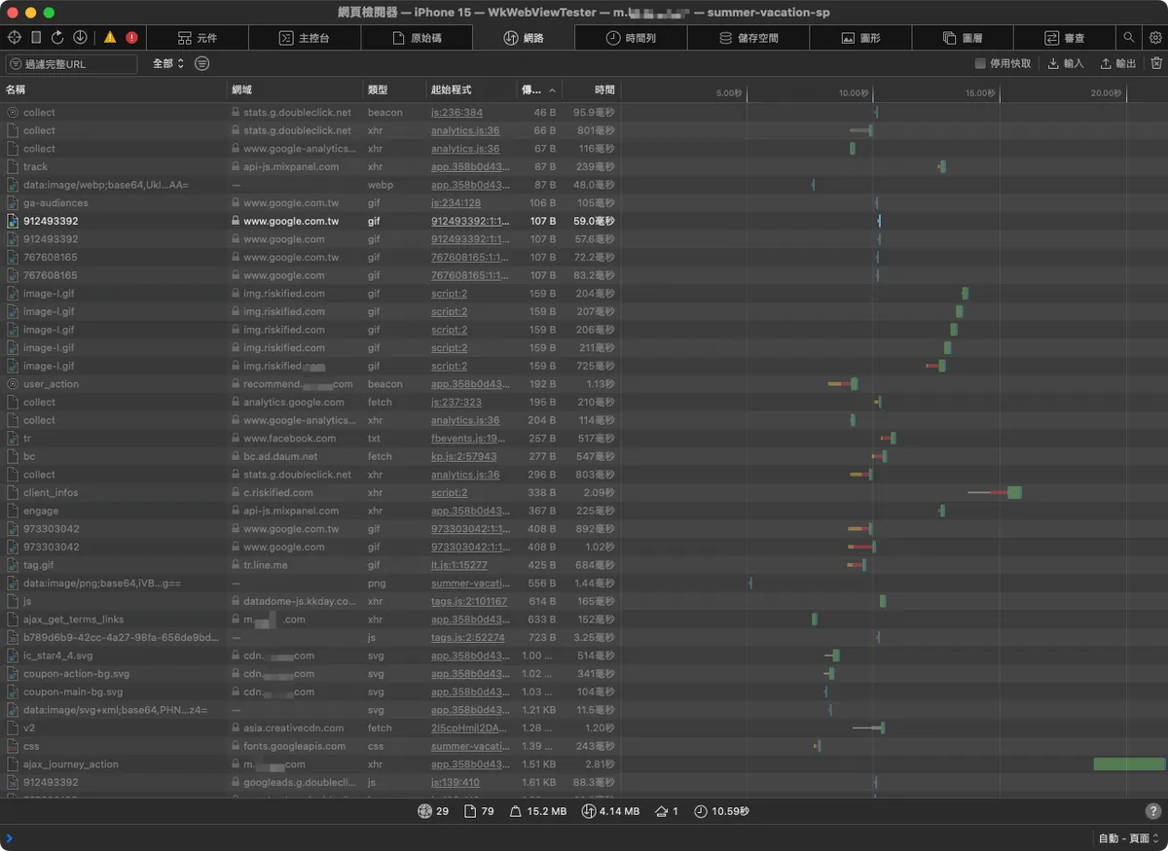Show errors via the red exclamation icon
Image resolution: width=1168 pixels, height=851 pixels.
[131, 38]
